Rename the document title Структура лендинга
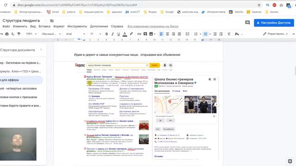The image size is (296, 166). point(21,20)
